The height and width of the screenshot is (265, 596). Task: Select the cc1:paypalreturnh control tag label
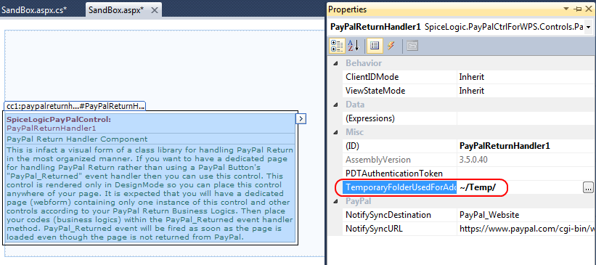(75, 106)
